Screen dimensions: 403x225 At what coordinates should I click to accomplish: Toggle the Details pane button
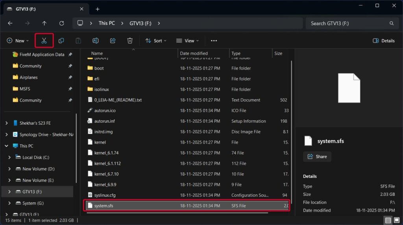pyautogui.click(x=384, y=41)
